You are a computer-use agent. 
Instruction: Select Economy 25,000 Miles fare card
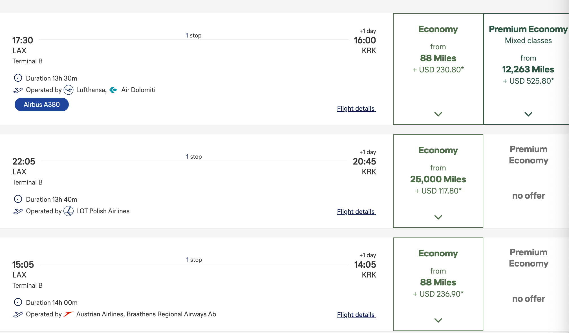tap(438, 179)
